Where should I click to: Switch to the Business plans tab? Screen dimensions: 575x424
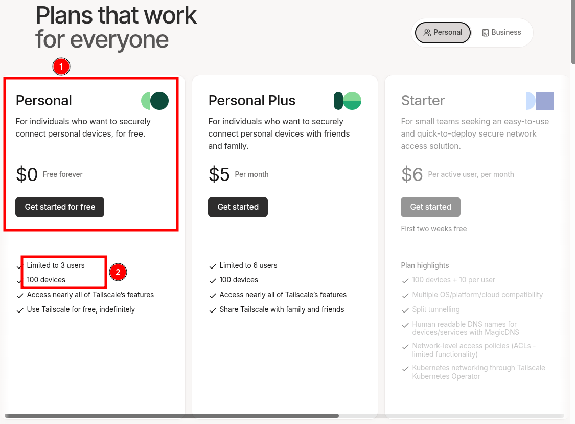(x=501, y=33)
